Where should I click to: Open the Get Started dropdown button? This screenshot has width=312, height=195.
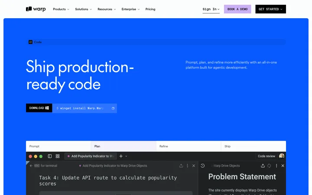pos(270,9)
